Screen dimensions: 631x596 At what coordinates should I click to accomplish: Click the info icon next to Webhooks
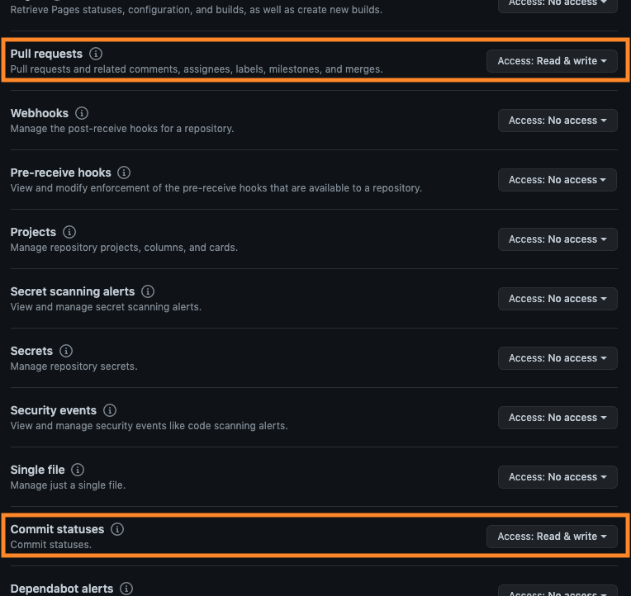(x=82, y=113)
